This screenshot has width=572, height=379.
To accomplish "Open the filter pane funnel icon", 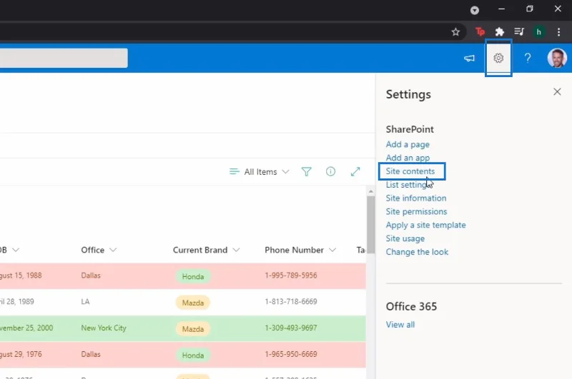I will [x=307, y=171].
